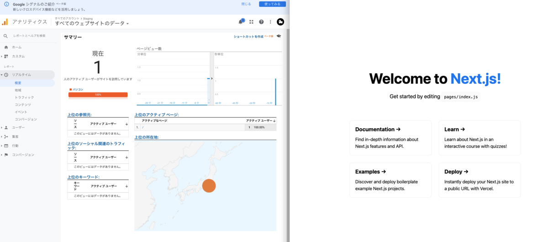Click the パソコン device label
This screenshot has width=548, height=242.
click(78, 89)
